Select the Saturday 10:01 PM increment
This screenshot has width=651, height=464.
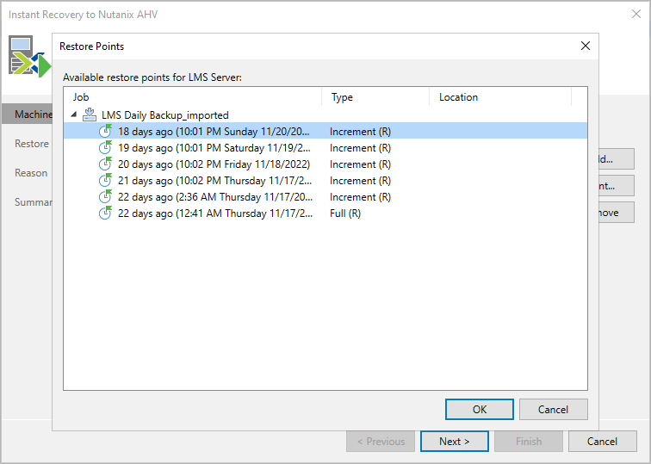click(215, 147)
